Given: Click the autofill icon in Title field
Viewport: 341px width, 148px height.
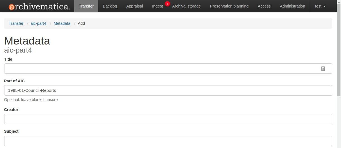Looking at the screenshot, I should click(323, 69).
